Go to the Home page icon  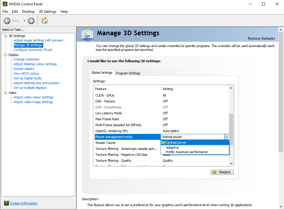point(44,21)
